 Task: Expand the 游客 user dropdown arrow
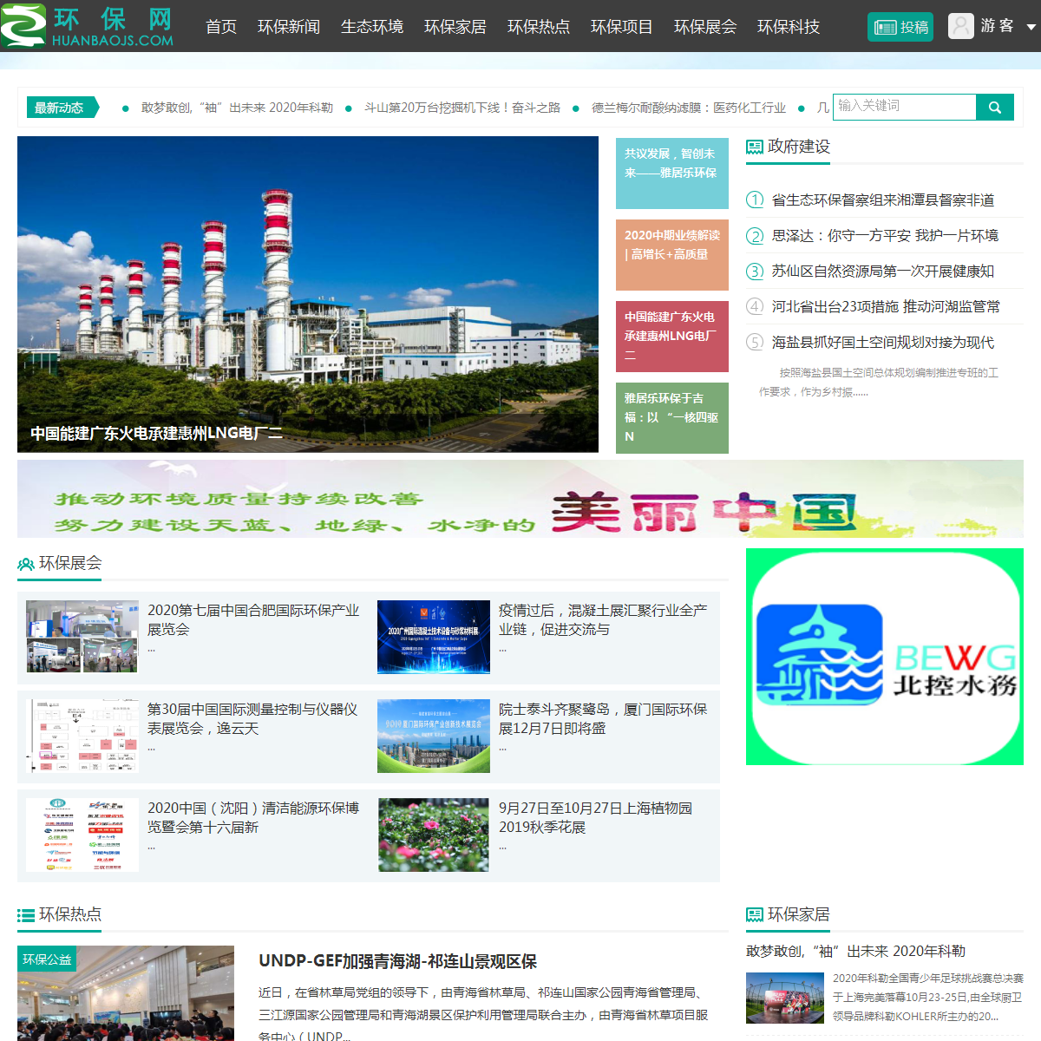pyautogui.click(x=1031, y=27)
